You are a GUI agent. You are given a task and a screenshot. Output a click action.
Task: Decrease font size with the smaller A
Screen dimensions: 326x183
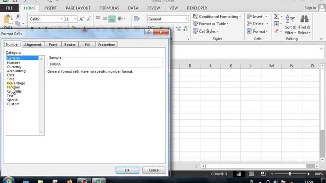pyautogui.click(x=89, y=19)
